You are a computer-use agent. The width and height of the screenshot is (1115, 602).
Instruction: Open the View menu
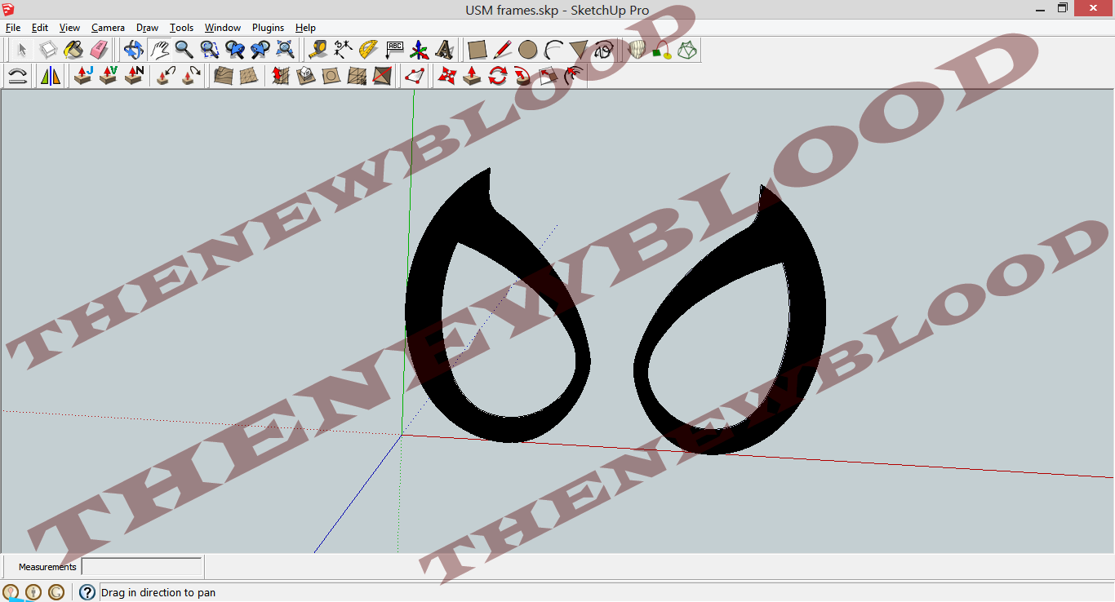(69, 28)
